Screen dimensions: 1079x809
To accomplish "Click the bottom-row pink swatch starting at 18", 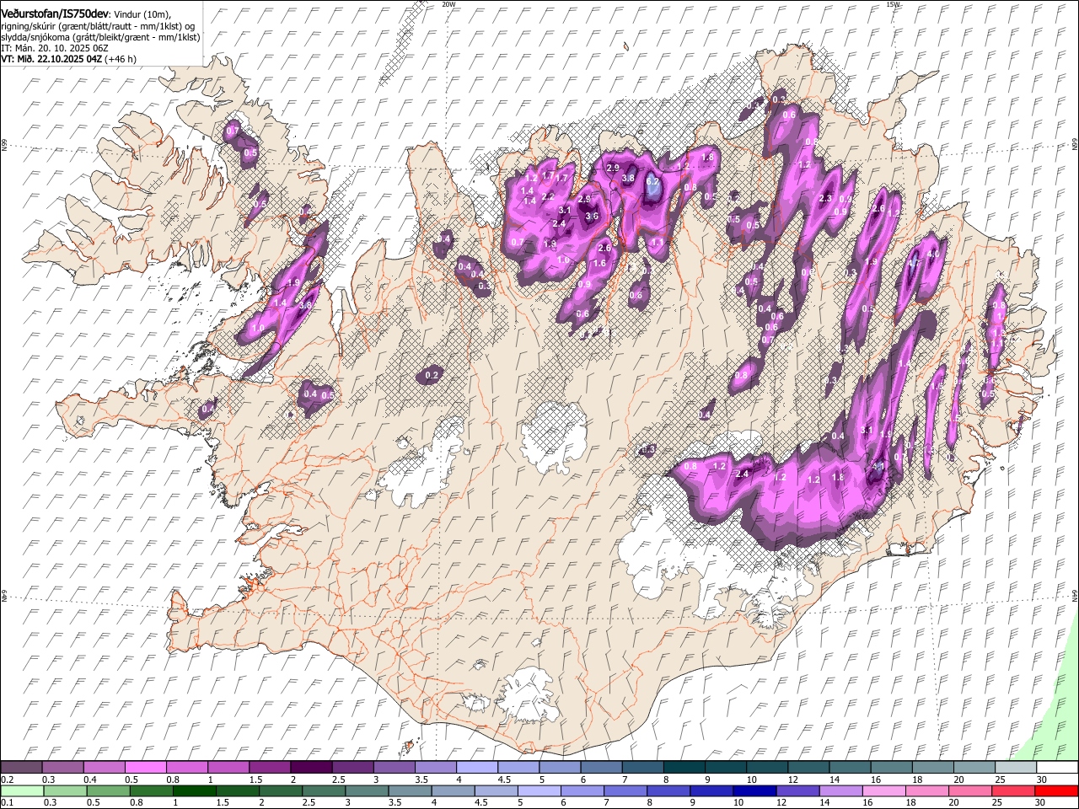I will coord(927,790).
